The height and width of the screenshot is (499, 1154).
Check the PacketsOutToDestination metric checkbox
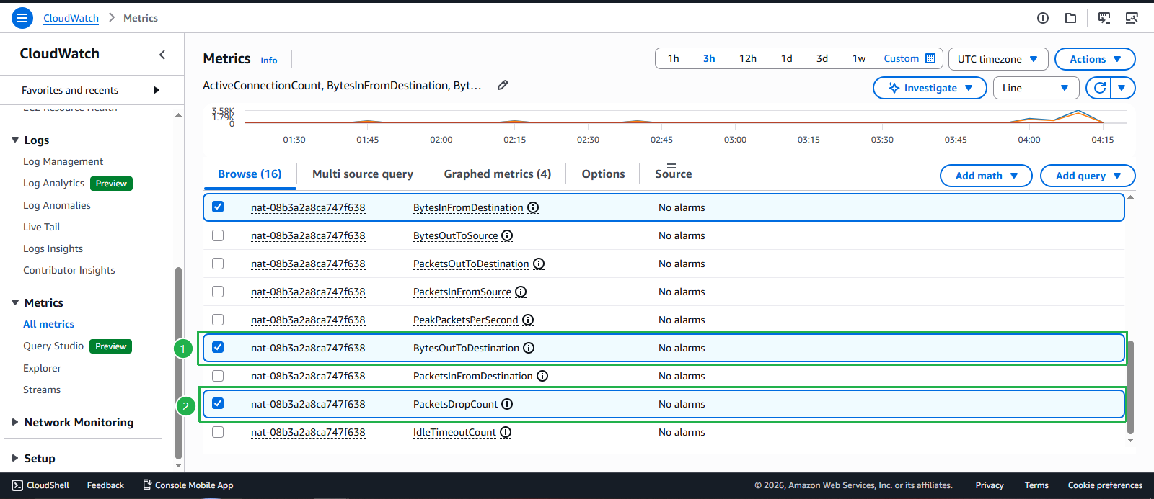[218, 264]
